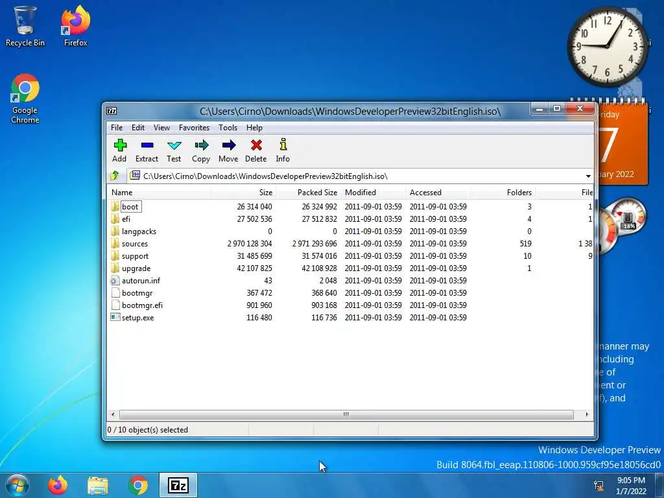Open Firefox from the taskbar
Viewport: 664px width, 498px height.
[58, 485]
